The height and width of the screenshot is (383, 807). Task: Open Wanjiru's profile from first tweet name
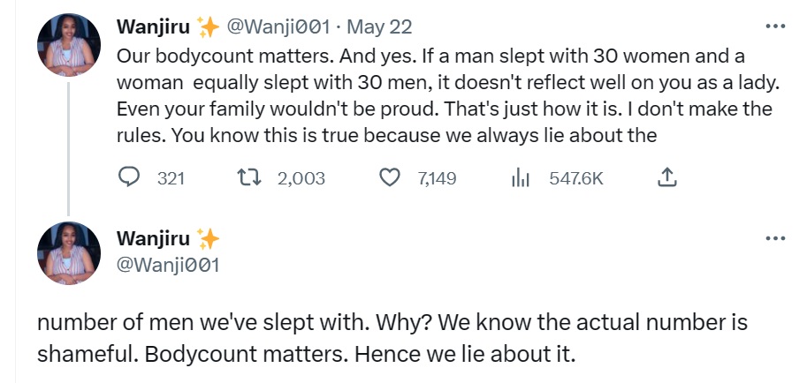[x=155, y=27]
